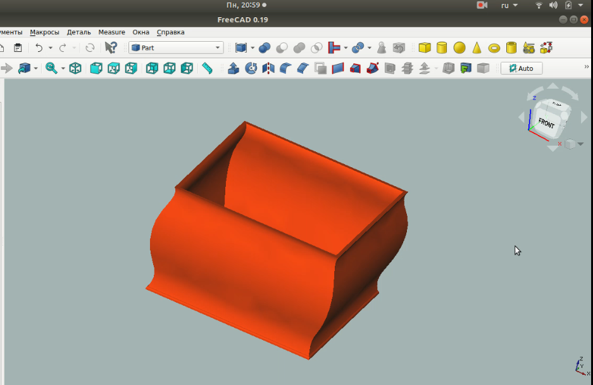Click the Chamfer tool icon
Viewport: 593px width, 385px height.
click(303, 68)
